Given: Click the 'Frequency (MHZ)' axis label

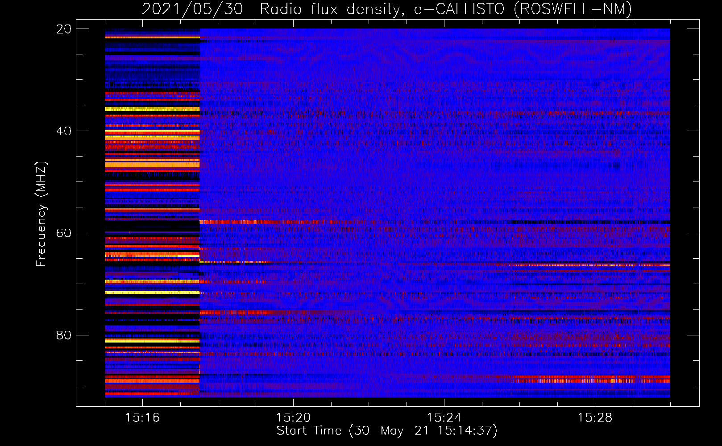Looking at the screenshot, I should [x=41, y=214].
